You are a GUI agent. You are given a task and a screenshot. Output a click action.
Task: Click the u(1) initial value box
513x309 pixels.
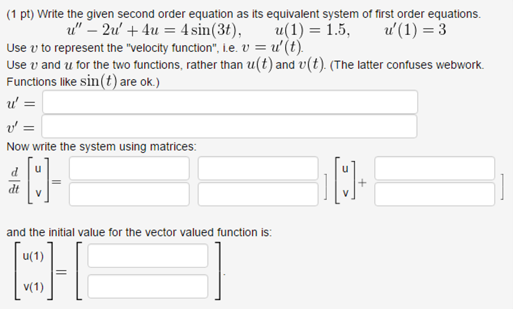tap(148, 255)
